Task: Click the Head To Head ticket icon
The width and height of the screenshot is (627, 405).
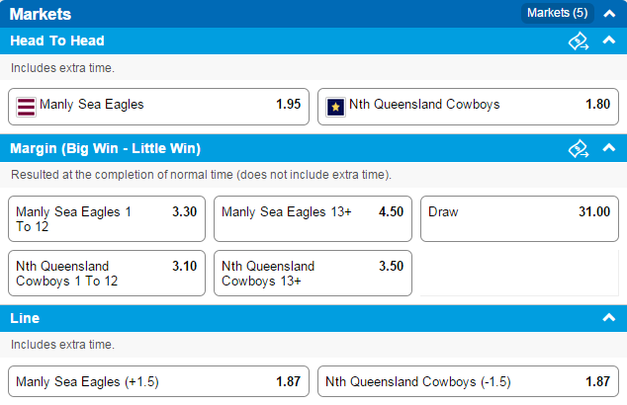Action: click(x=579, y=41)
